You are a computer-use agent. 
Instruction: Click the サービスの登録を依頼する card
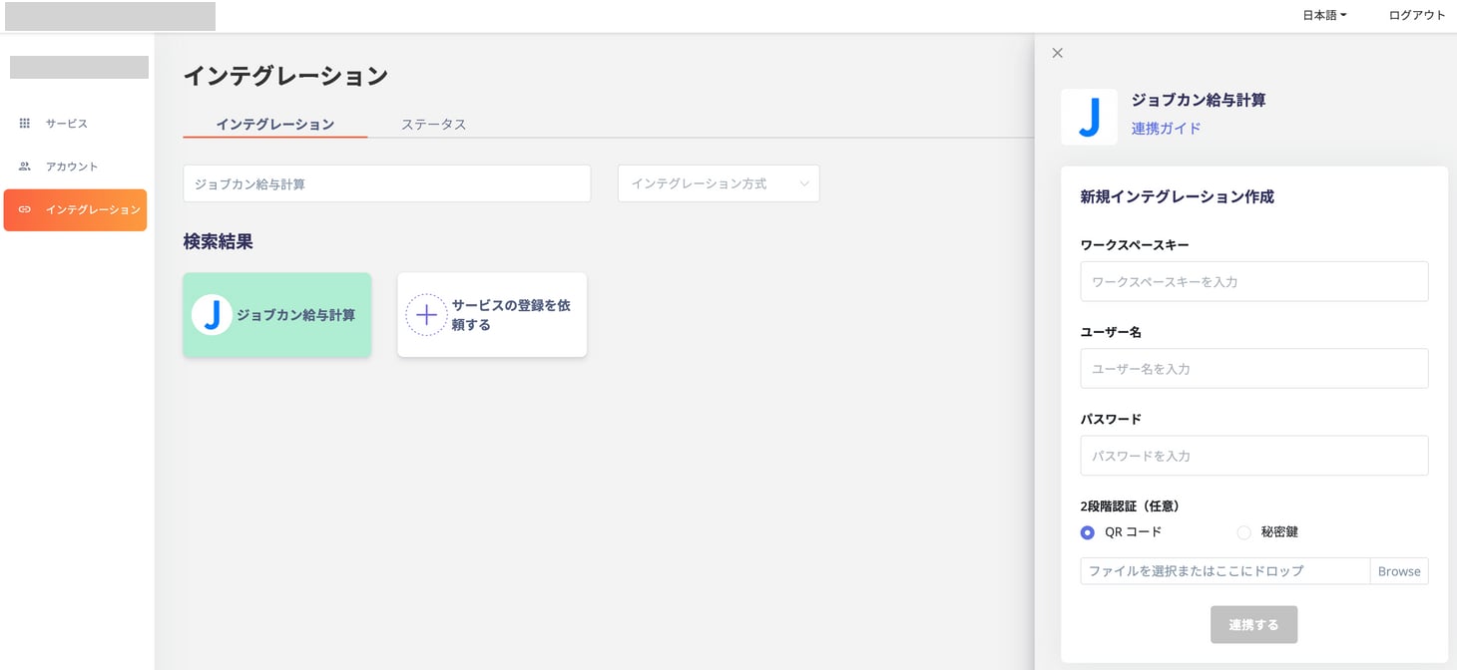pyautogui.click(x=492, y=315)
